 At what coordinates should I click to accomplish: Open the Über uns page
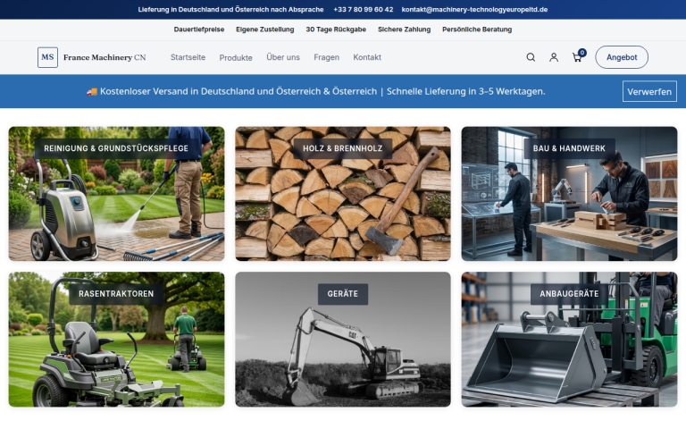point(283,57)
